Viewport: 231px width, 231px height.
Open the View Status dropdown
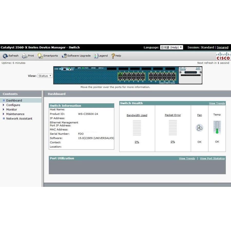(x=45, y=76)
